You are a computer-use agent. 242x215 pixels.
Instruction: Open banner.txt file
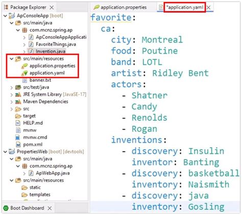[40, 80]
